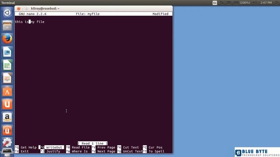Click the ^W Where Is shortcut
Screen dimensions: 280x157
(77, 151)
